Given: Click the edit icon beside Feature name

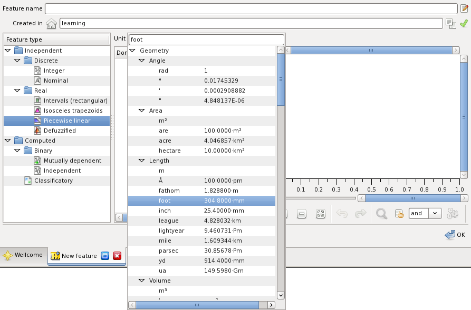Looking at the screenshot, I should click(464, 8).
